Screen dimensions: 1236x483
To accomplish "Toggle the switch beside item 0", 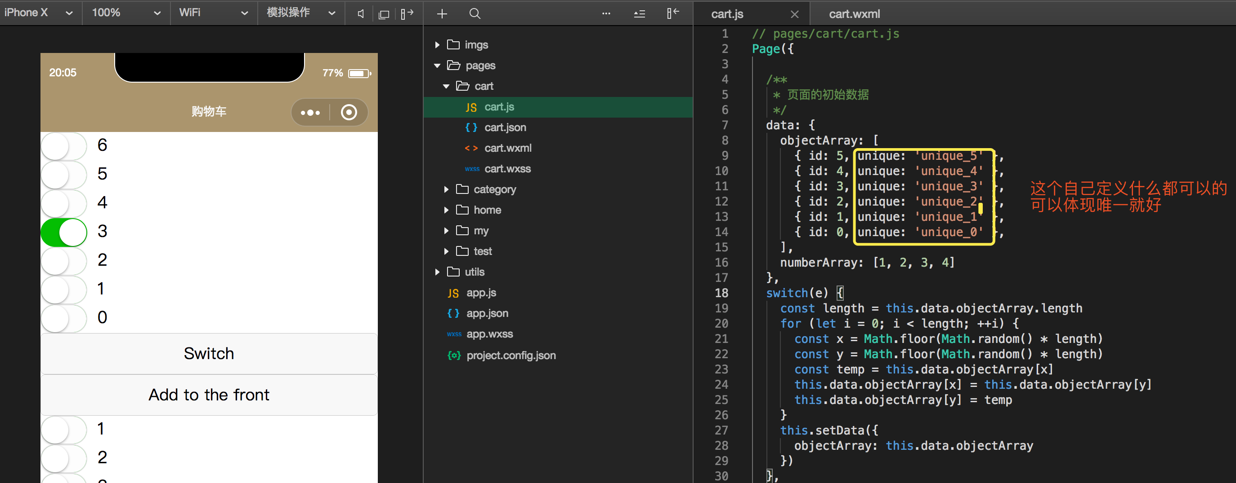I will [x=64, y=318].
